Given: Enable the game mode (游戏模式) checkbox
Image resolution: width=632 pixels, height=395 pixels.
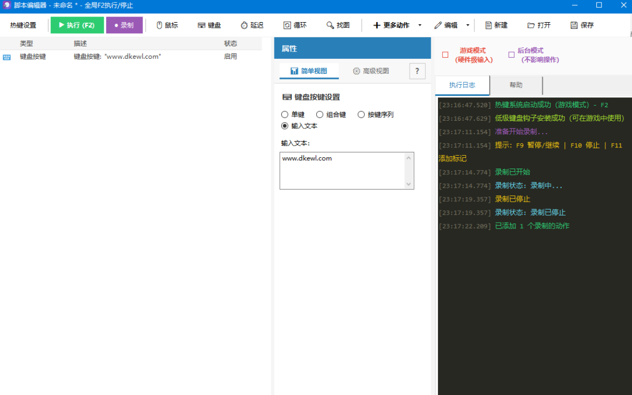Looking at the screenshot, I should tap(445, 55).
